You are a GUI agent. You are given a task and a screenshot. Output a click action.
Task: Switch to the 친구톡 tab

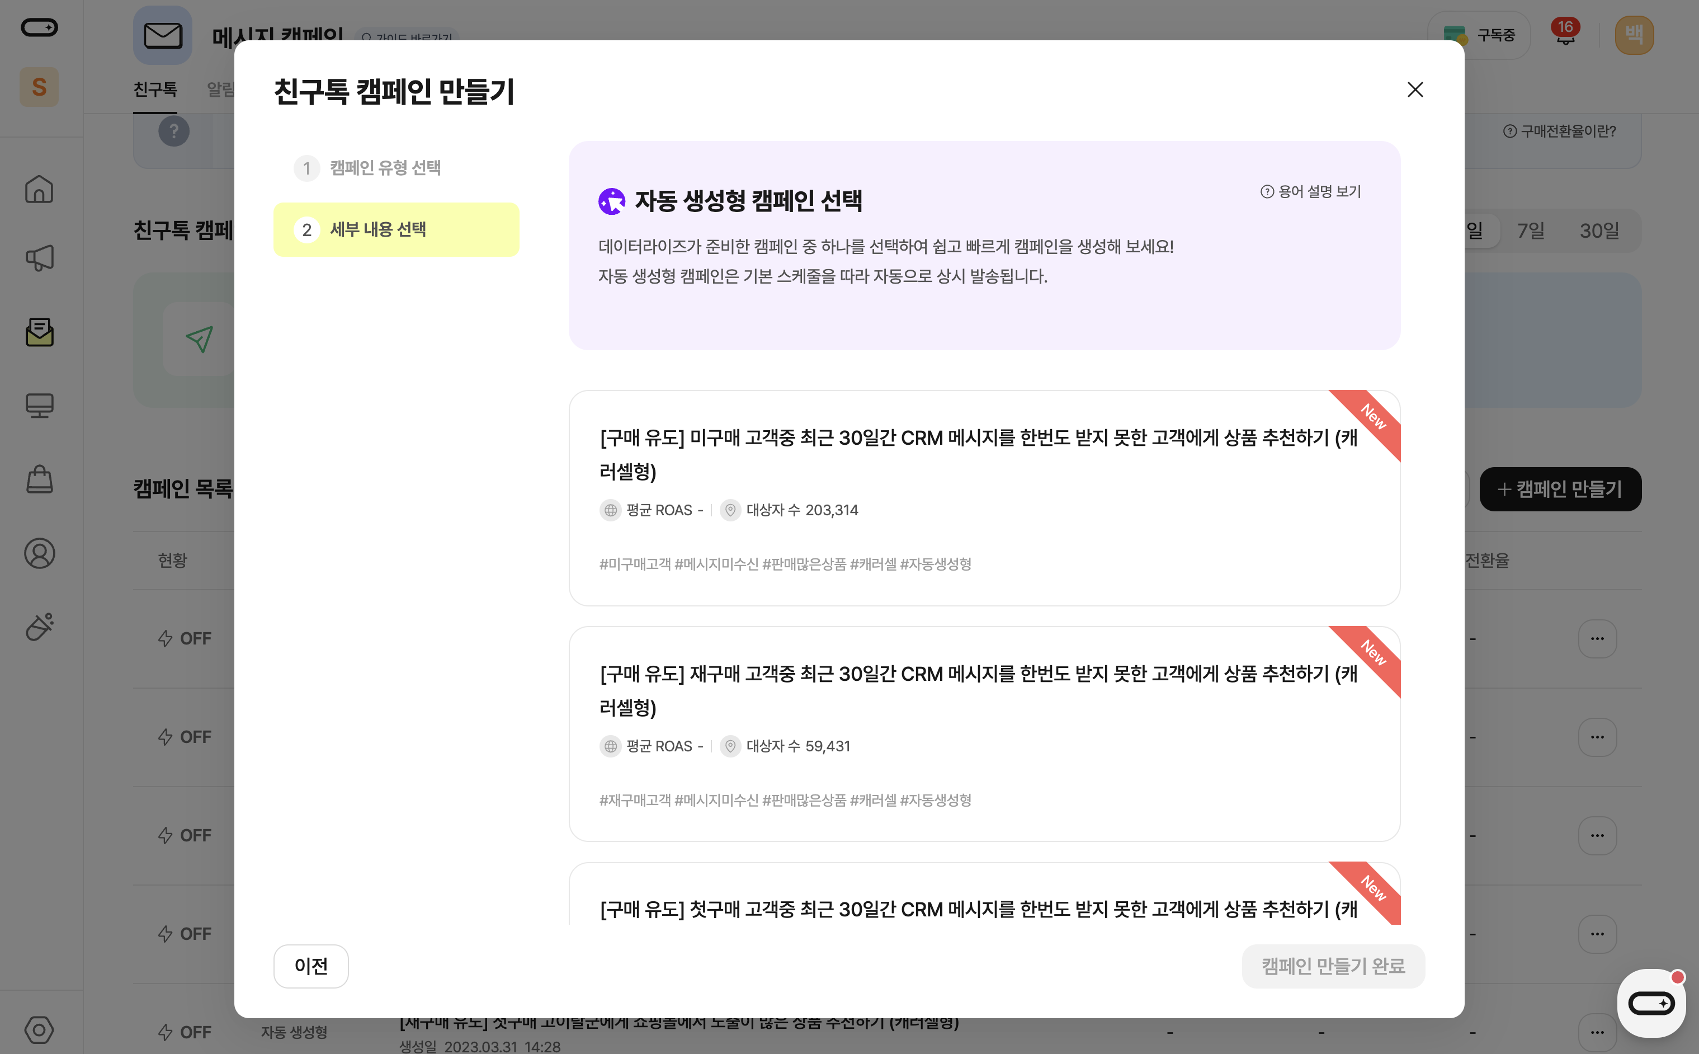coord(155,89)
